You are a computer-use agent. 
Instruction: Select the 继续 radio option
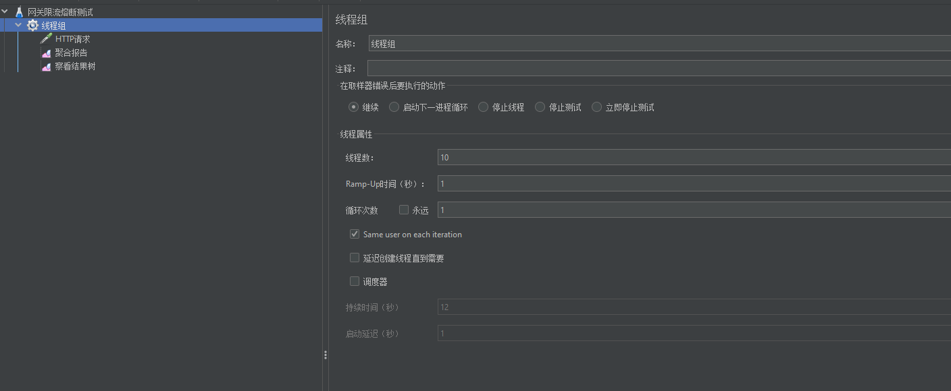353,107
